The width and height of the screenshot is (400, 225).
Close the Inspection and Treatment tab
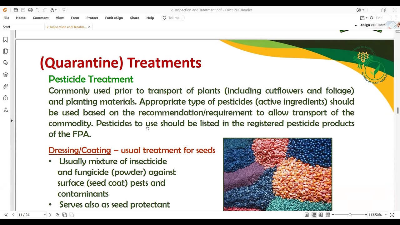click(89, 27)
